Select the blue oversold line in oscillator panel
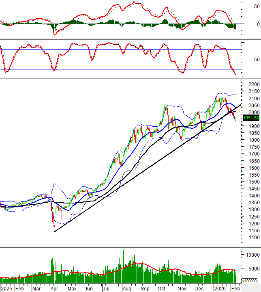The height and width of the screenshot is (292, 261). pyautogui.click(x=122, y=69)
